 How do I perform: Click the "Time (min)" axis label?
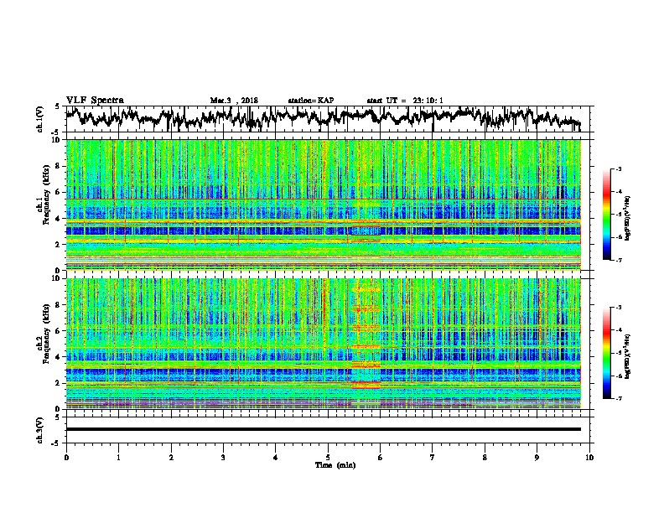point(335,465)
